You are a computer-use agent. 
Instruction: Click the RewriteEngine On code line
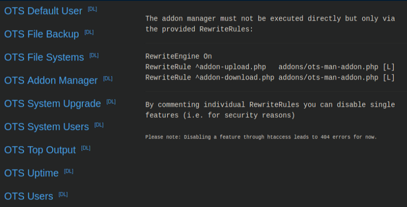tap(178, 57)
